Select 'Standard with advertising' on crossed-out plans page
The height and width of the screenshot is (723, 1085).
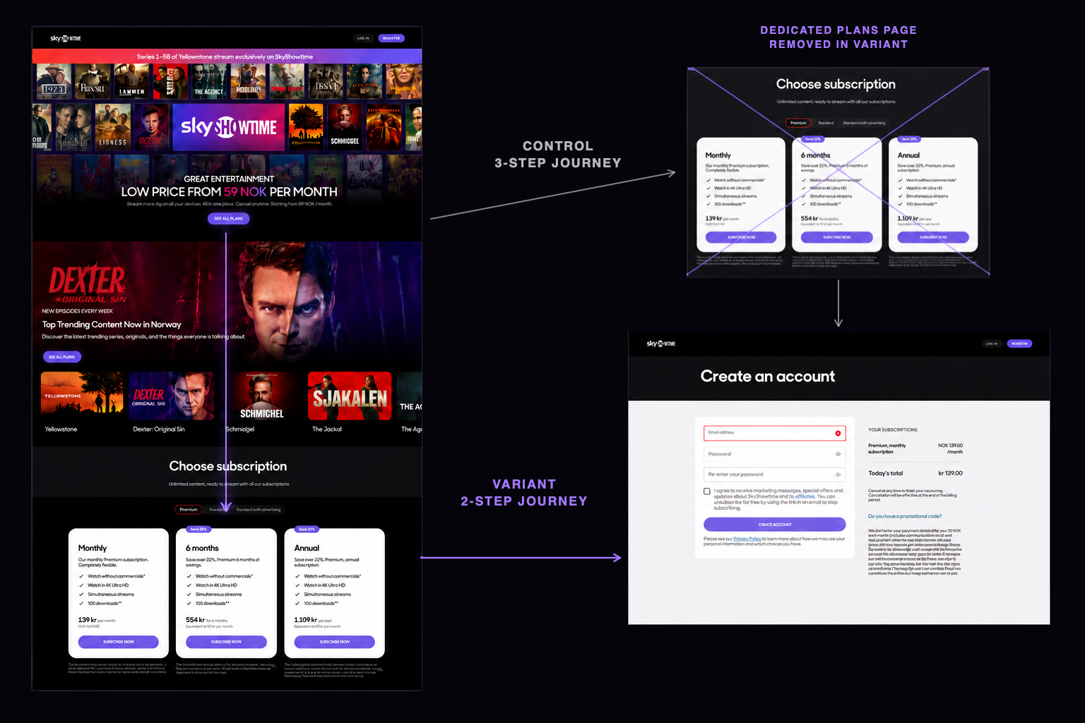864,123
